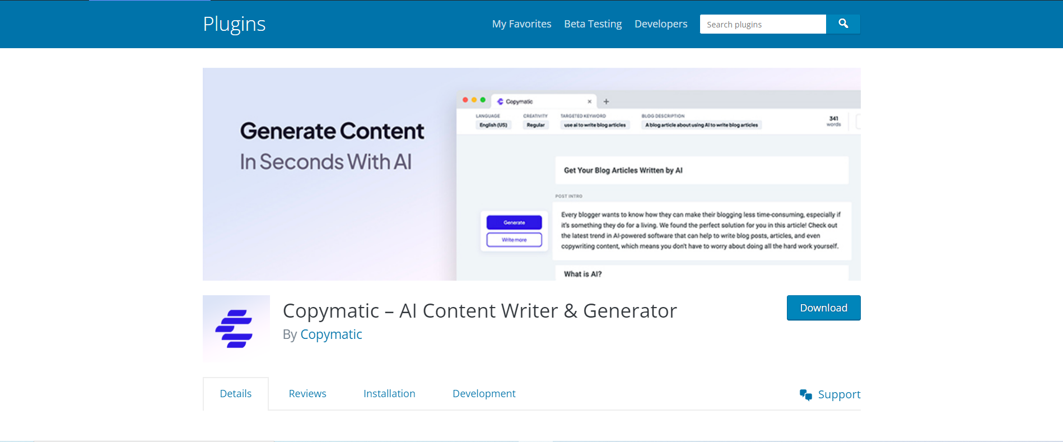Click the Copymatic banner image
The height and width of the screenshot is (442, 1063).
(531, 174)
